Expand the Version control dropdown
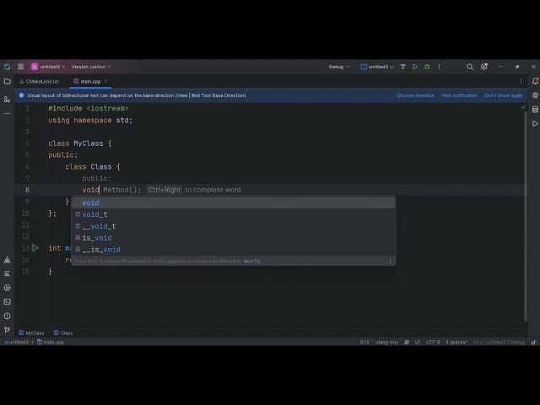The image size is (540, 405). (x=91, y=67)
